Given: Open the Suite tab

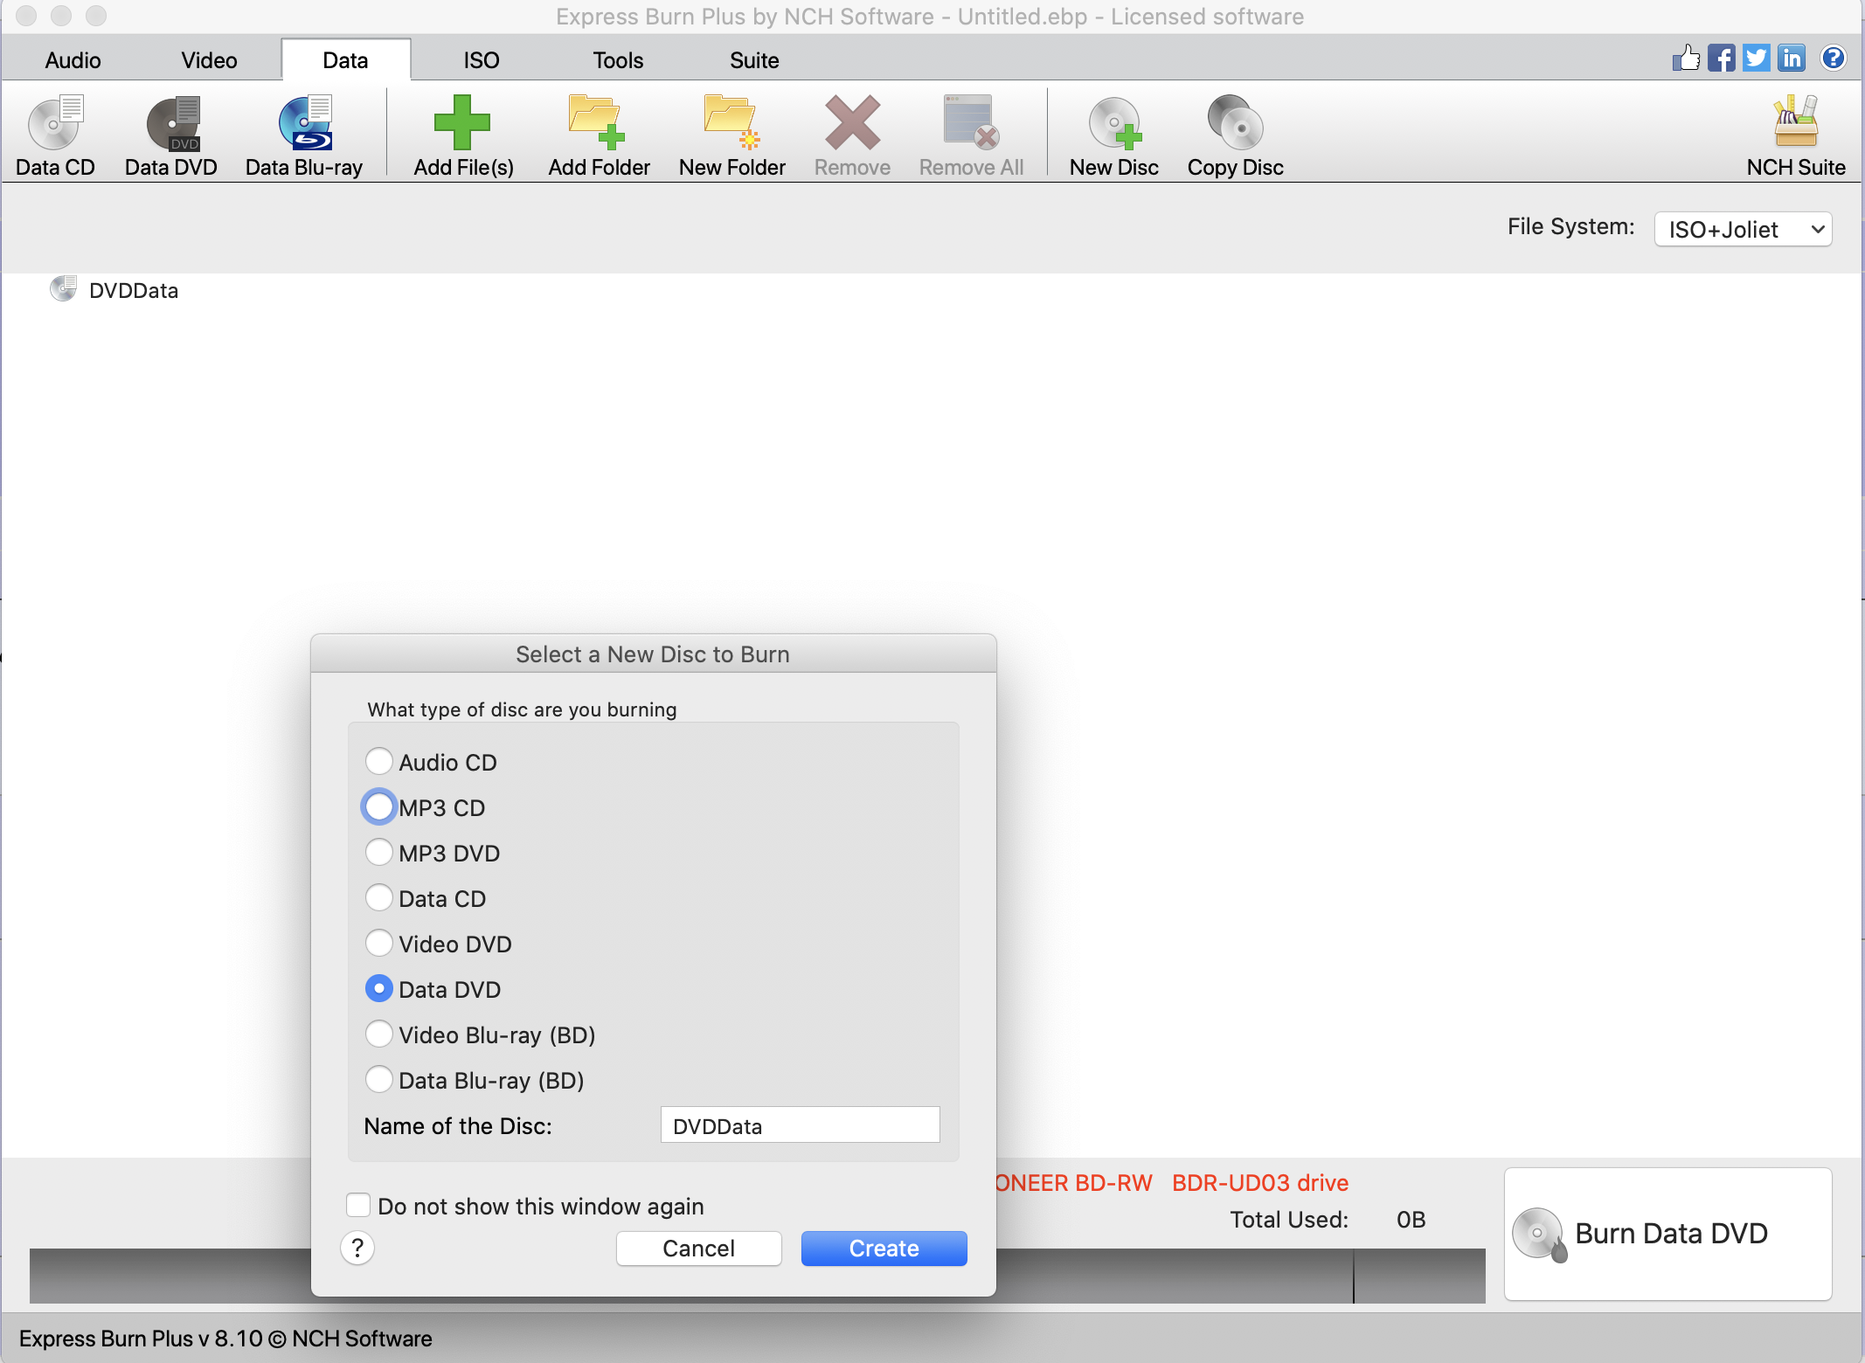Looking at the screenshot, I should click(754, 60).
